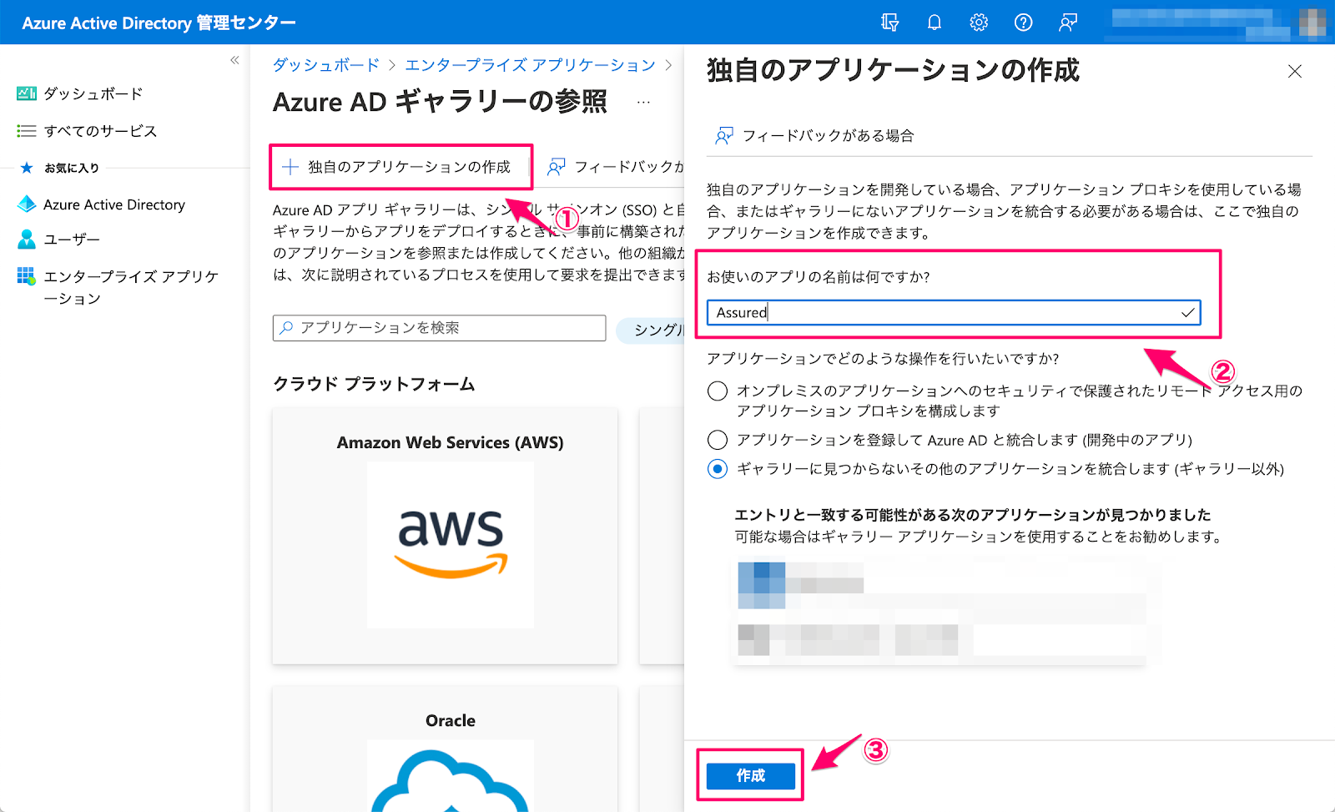This screenshot has height=812, width=1335.
Task: Click the エンタープライズ アプリケーション breadcrumb link
Action: point(531,65)
